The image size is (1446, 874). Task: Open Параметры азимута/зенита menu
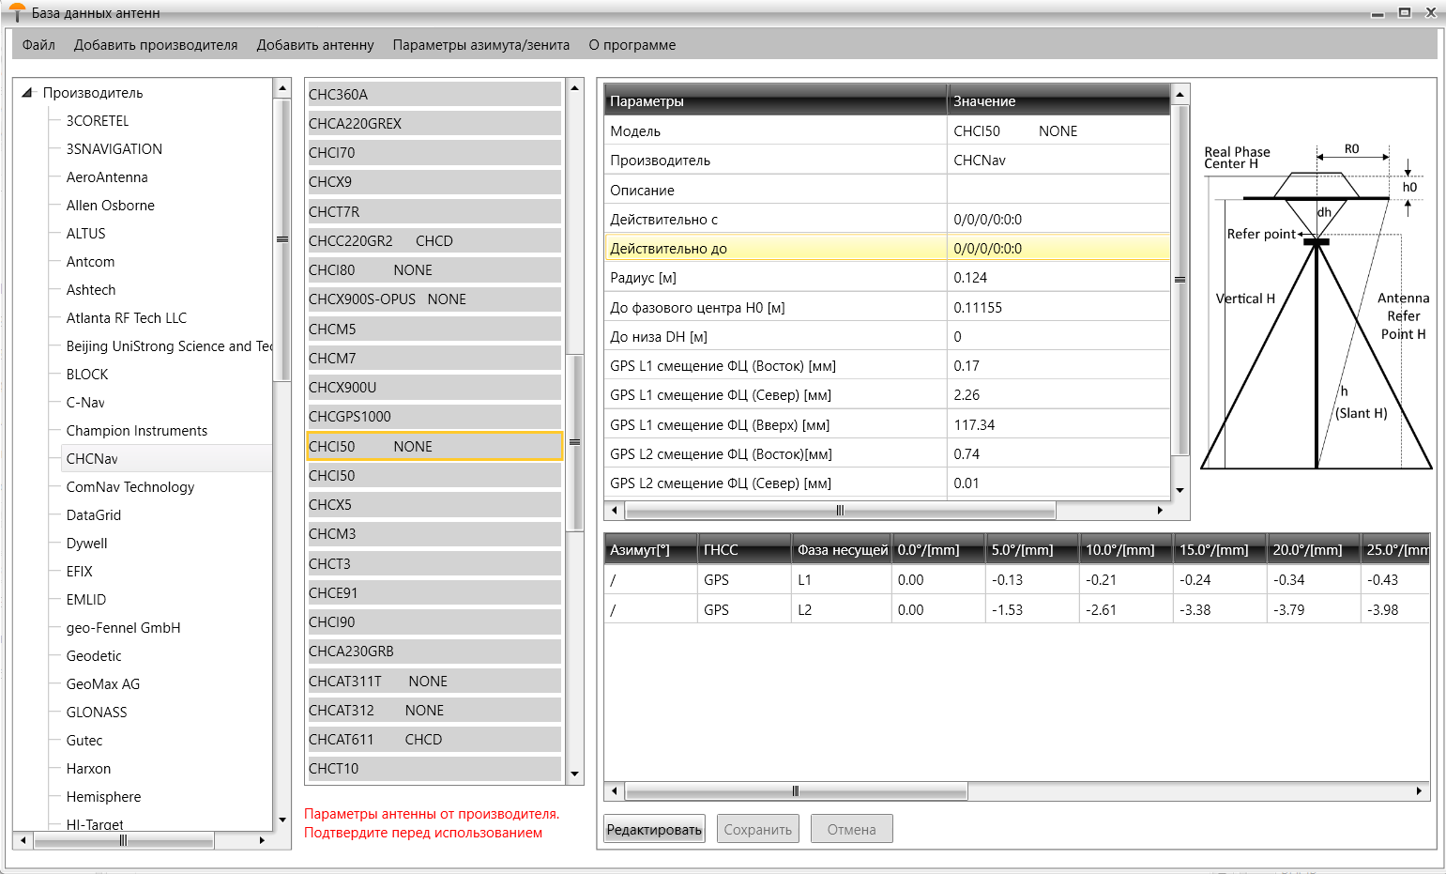tap(481, 45)
